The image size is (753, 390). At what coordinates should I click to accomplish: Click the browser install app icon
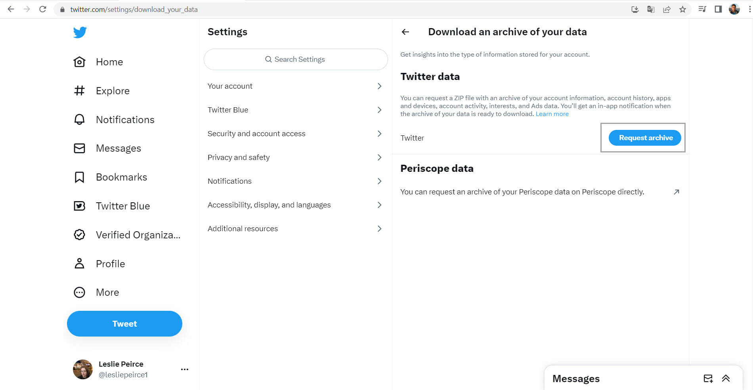[635, 9]
